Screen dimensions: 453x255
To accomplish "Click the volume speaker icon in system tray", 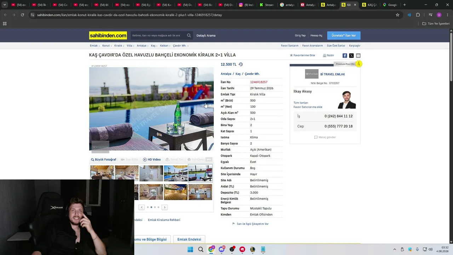I will pyautogui.click(x=431, y=249).
